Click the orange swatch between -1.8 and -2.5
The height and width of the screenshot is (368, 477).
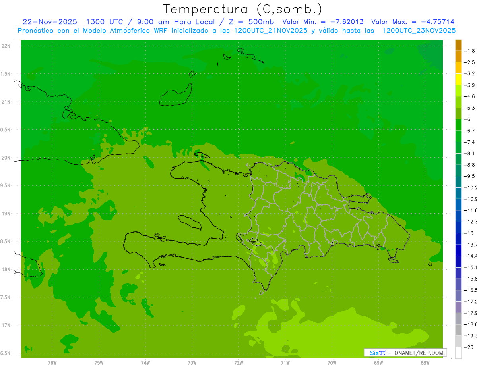pyautogui.click(x=458, y=56)
